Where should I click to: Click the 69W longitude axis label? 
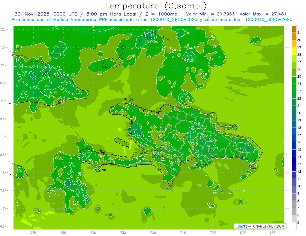(x=243, y=233)
